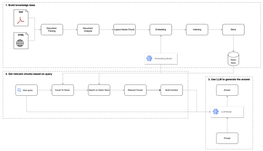Click the User query magnifier icon
This screenshot has height=151, width=263.
pos(19,90)
